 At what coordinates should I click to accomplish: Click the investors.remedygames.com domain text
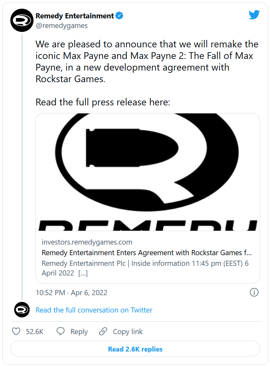point(87,242)
